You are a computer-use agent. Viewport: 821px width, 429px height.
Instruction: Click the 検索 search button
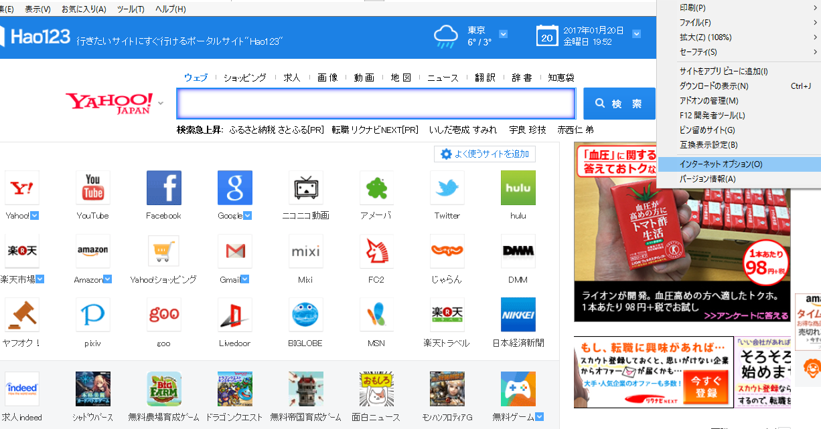619,104
